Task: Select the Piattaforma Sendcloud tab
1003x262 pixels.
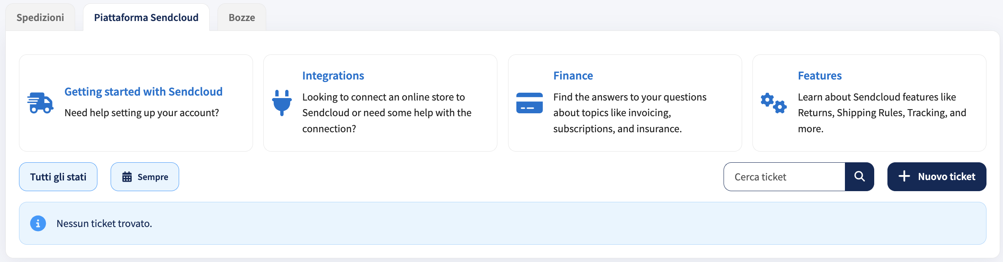Action: (146, 17)
